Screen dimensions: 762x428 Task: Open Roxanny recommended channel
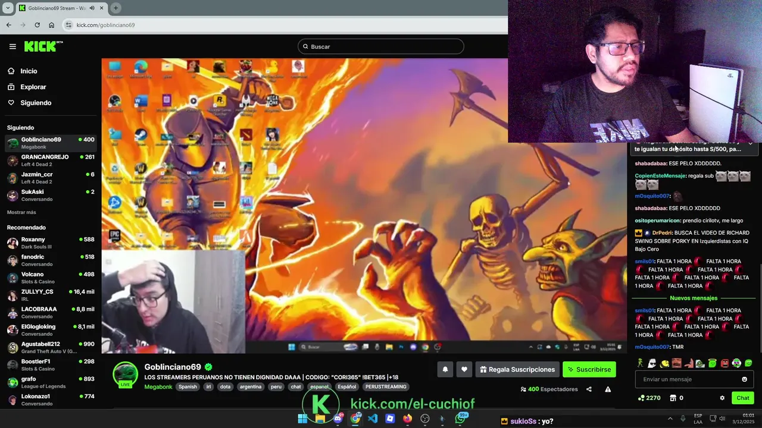coord(51,243)
